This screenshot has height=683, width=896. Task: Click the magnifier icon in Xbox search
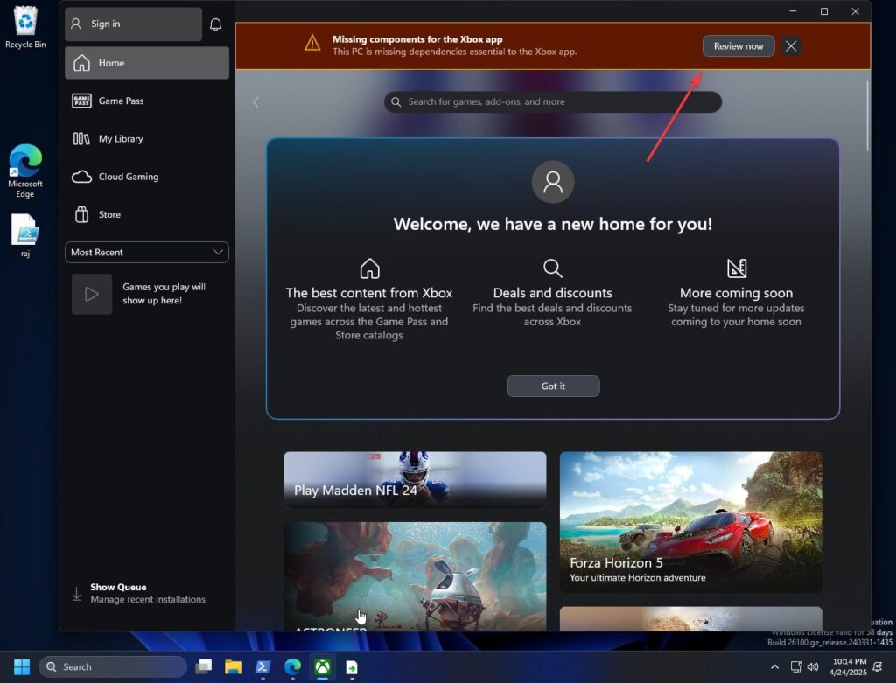point(395,101)
